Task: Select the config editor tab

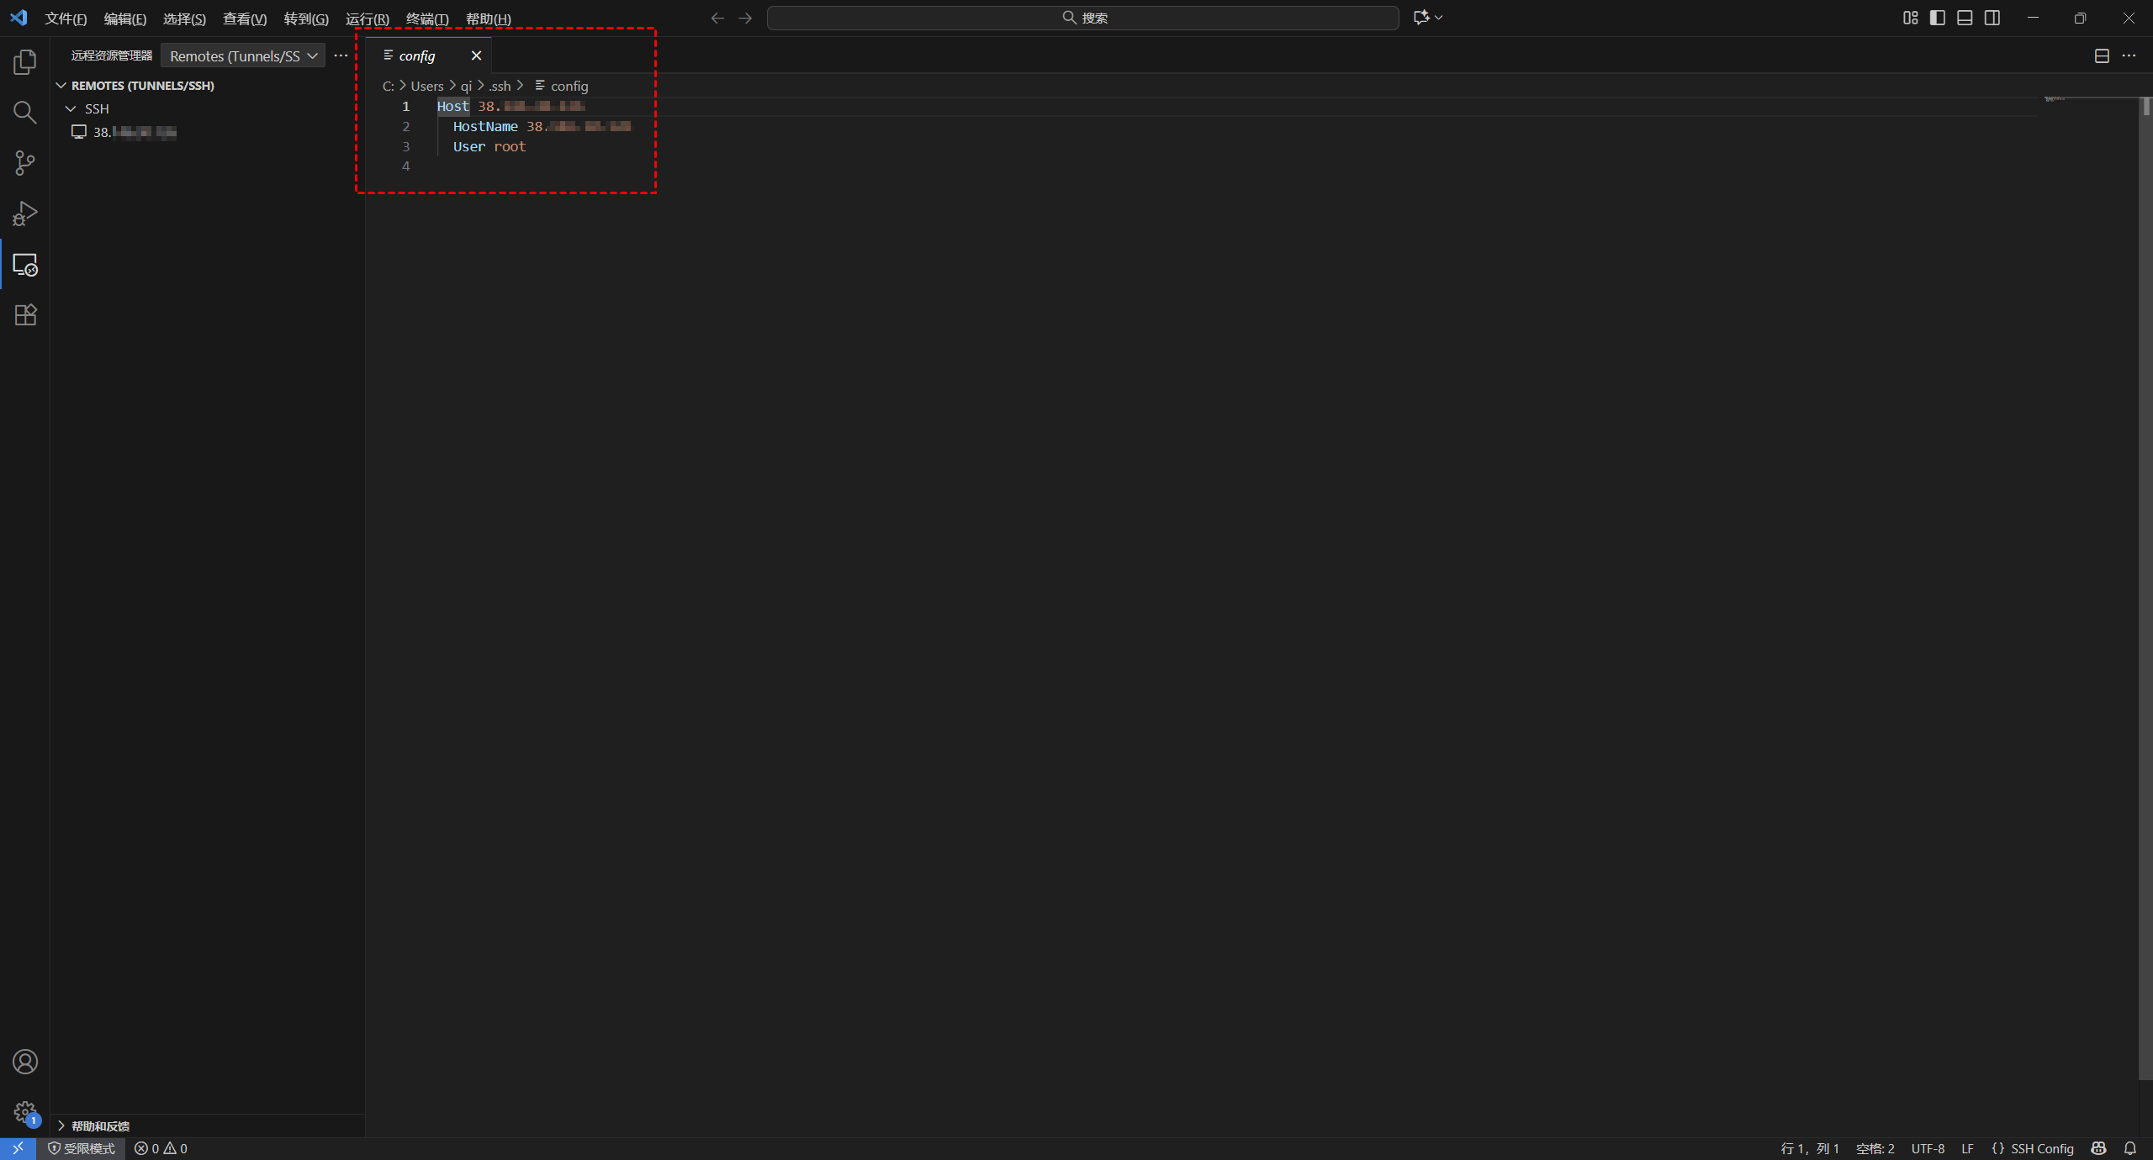Action: [x=417, y=55]
